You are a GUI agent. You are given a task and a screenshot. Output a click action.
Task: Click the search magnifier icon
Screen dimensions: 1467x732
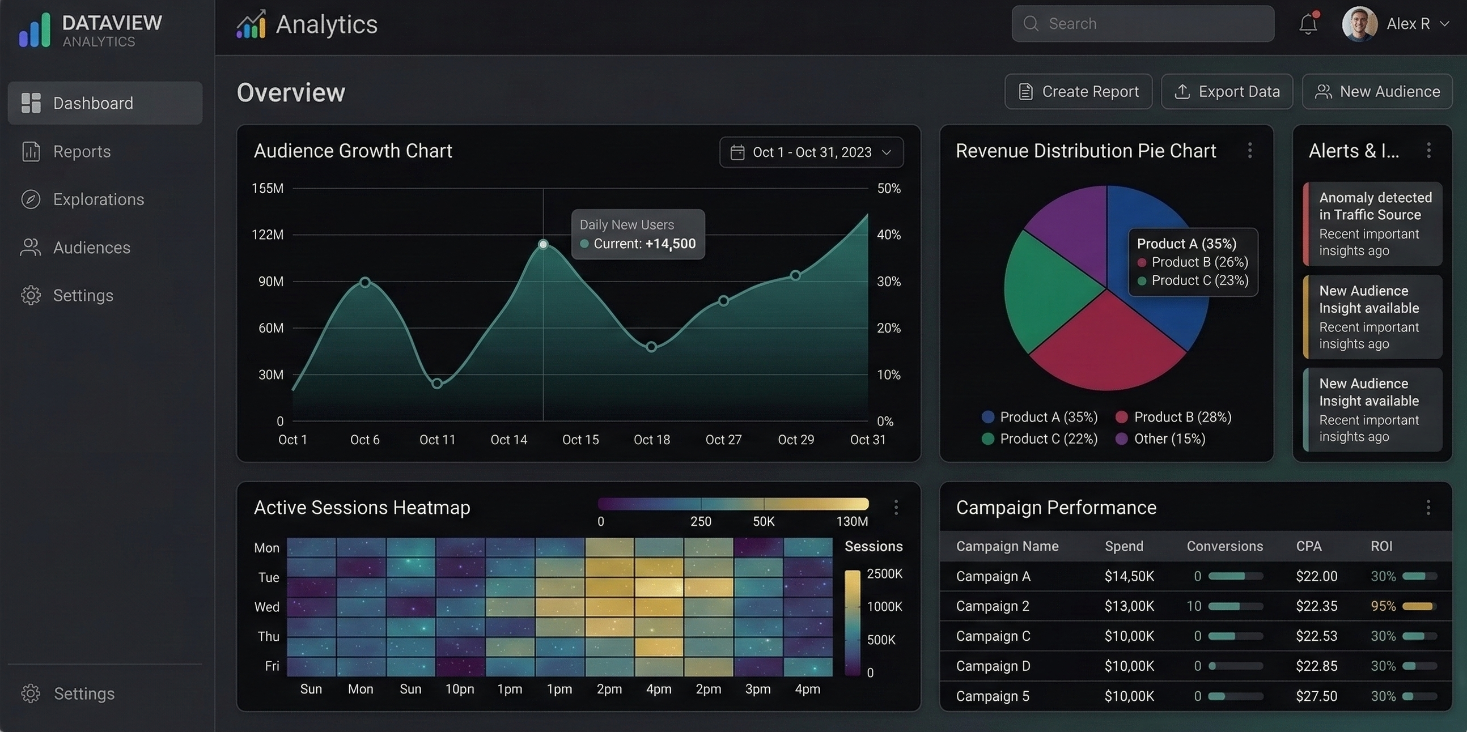(1031, 23)
